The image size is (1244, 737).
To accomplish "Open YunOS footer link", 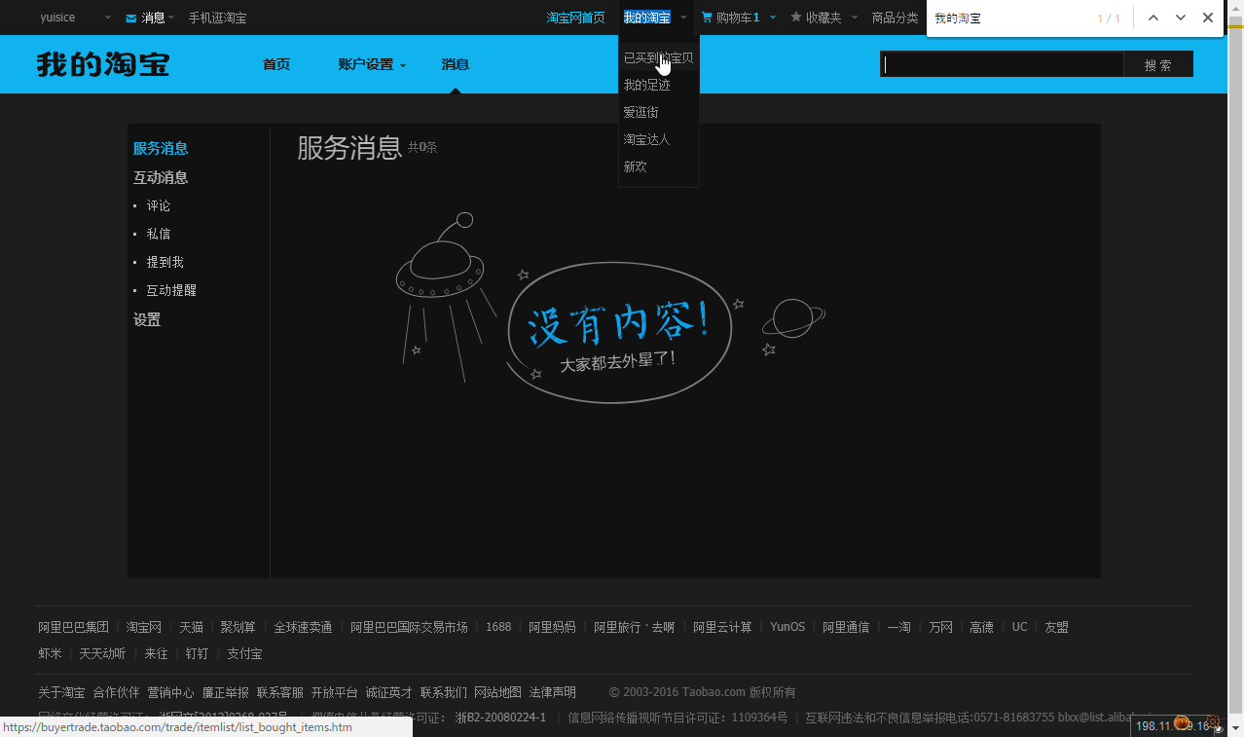I will click(787, 627).
